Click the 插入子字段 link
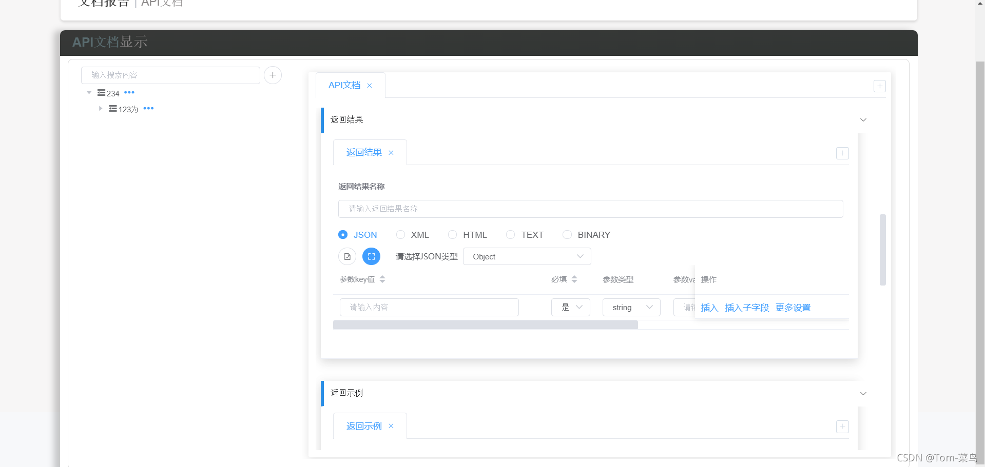Viewport: 985px width, 467px height. [747, 308]
